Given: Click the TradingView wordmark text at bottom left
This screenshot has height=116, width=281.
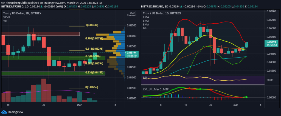Looking at the screenshot, I should (x=15, y=112).
